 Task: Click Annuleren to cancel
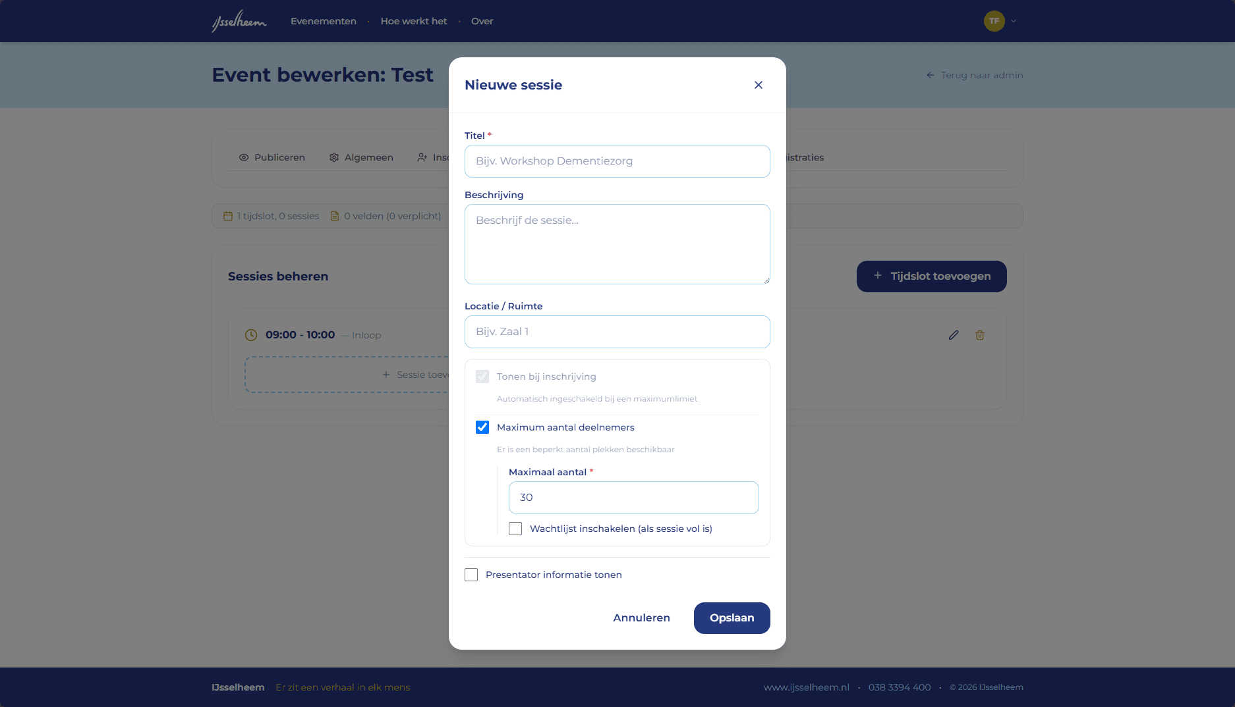[641, 618]
